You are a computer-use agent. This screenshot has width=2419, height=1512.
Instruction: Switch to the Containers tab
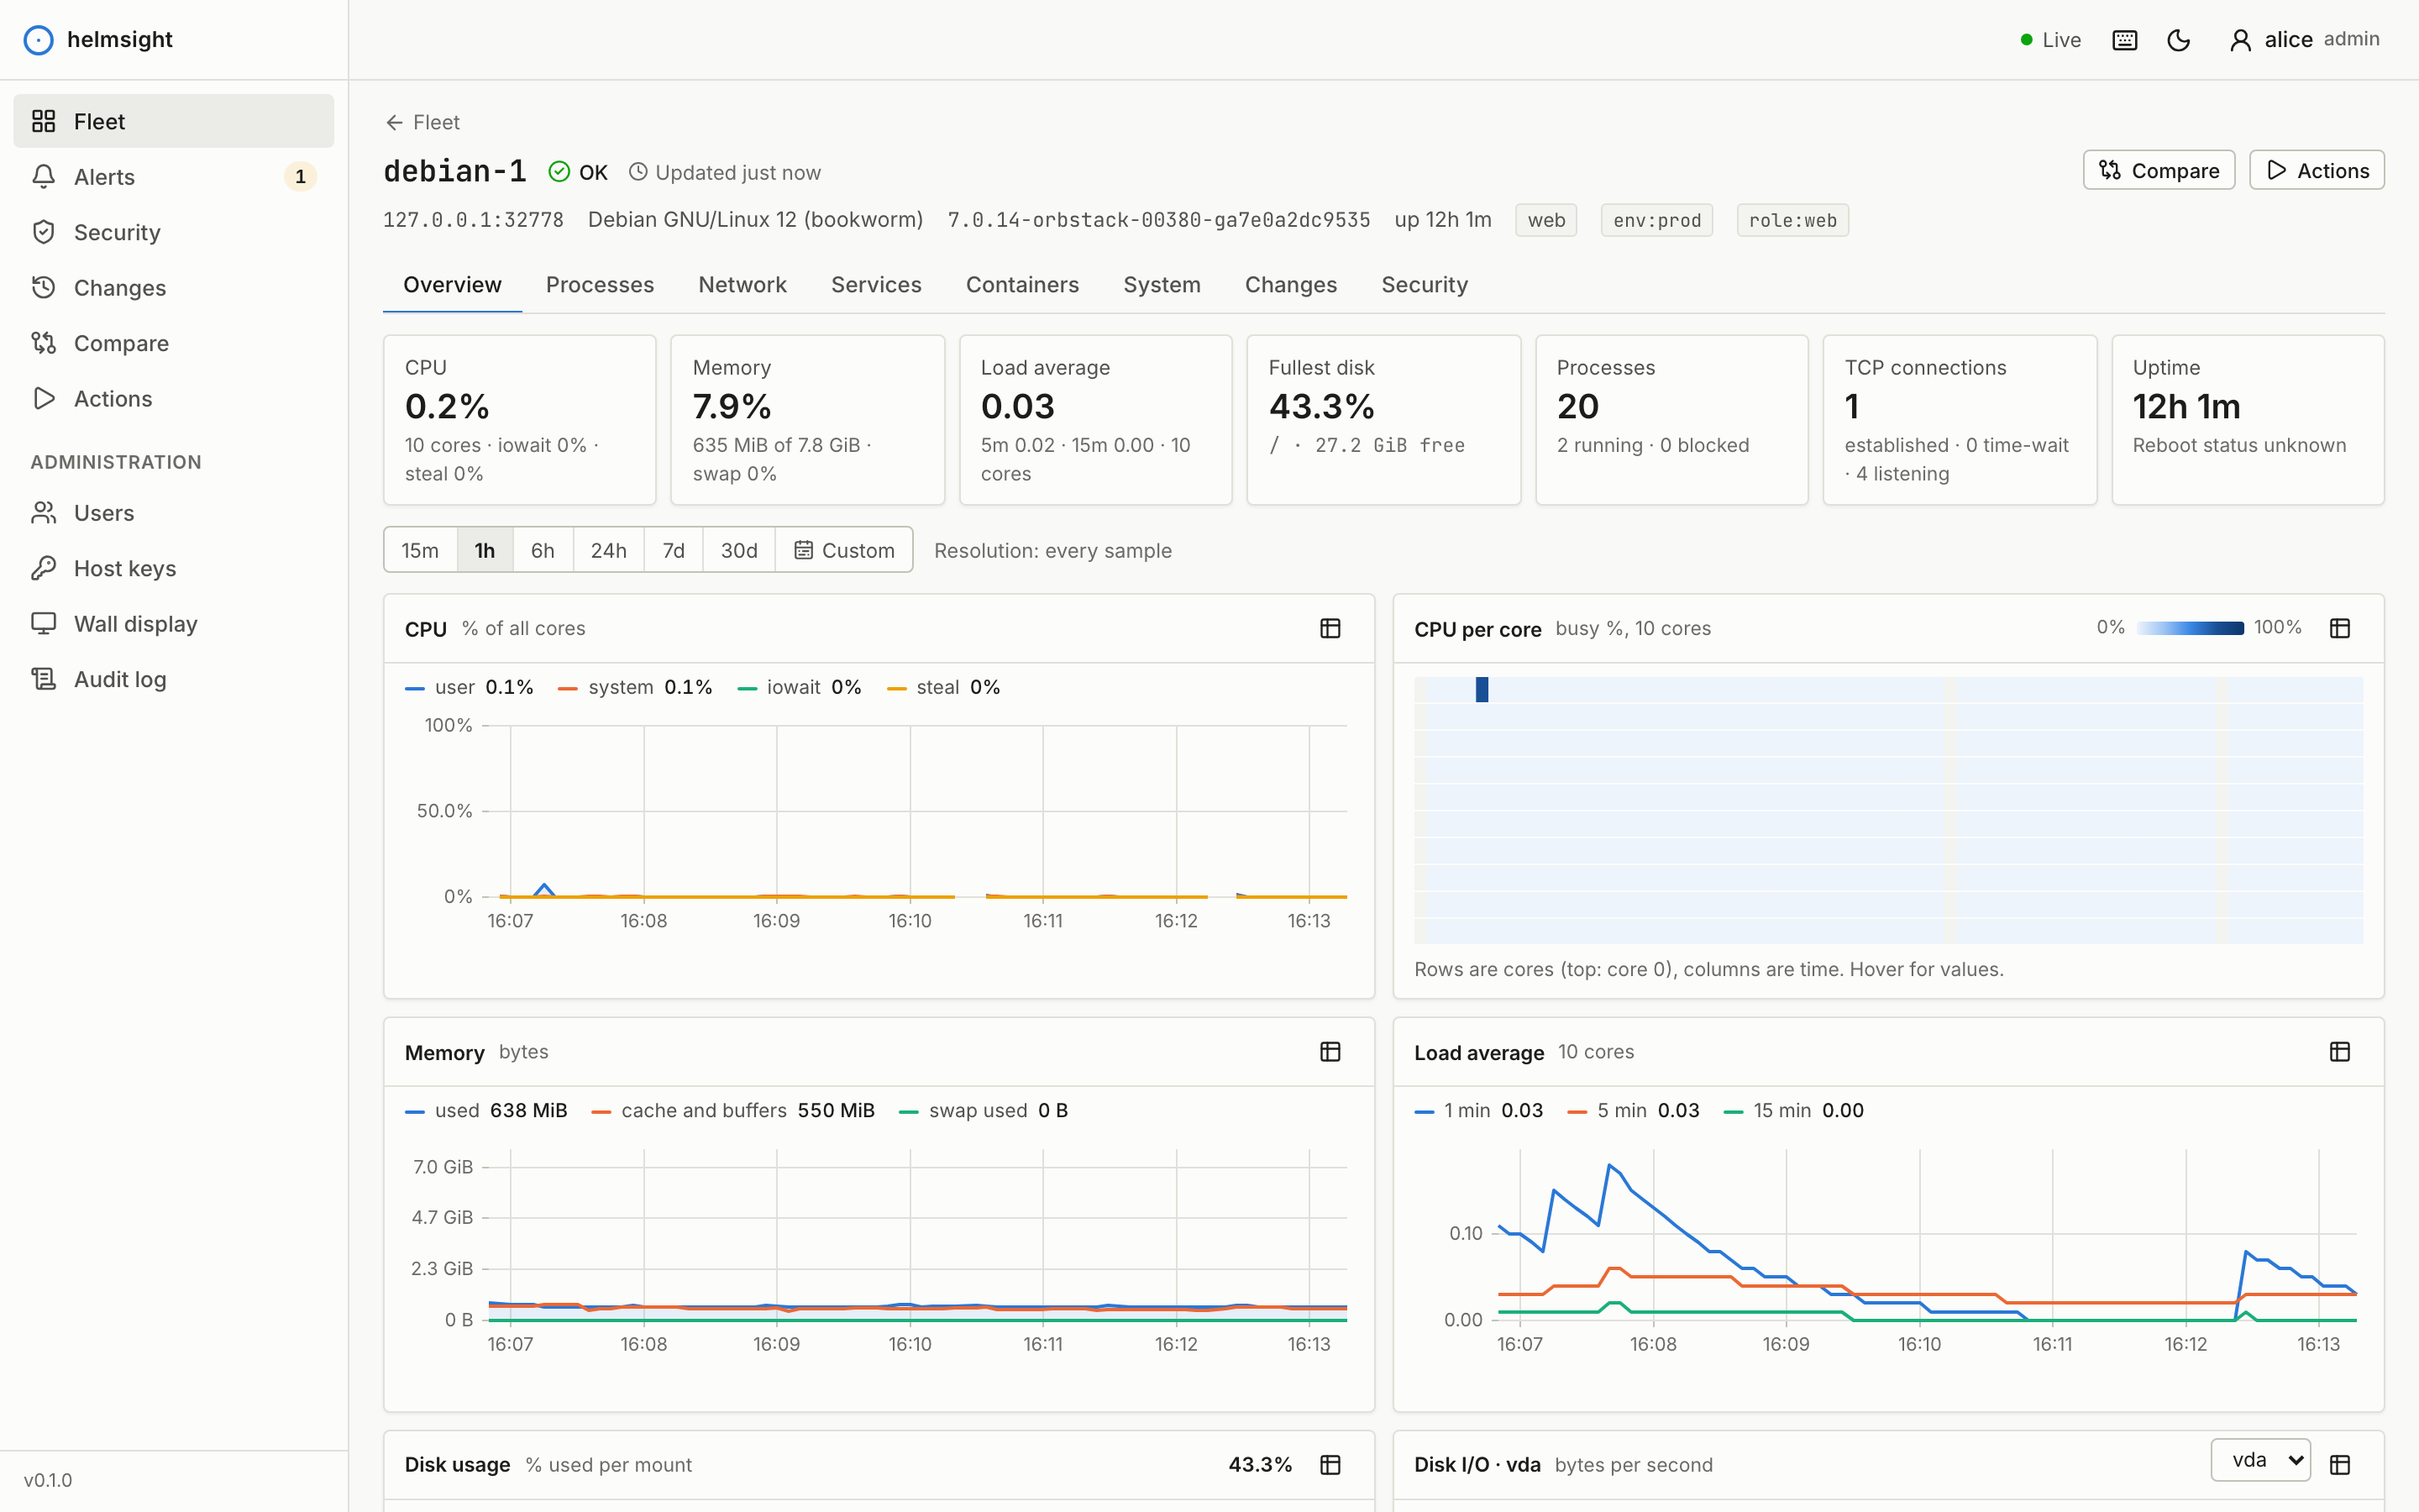pos(1021,285)
